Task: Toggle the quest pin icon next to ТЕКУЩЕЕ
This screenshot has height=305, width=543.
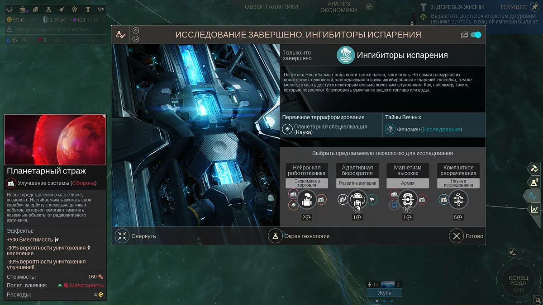Action: tap(534, 7)
